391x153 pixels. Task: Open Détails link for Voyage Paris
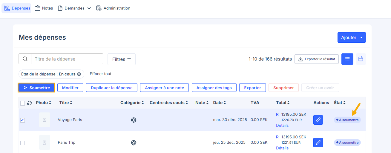pyautogui.click(x=282, y=126)
